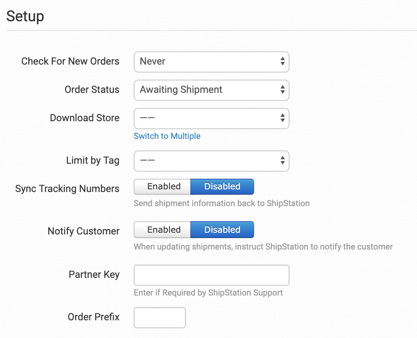
Task: Select Disabled for Notify Customer
Action: [x=222, y=230]
